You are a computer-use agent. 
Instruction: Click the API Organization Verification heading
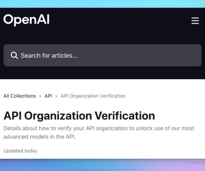(79, 116)
